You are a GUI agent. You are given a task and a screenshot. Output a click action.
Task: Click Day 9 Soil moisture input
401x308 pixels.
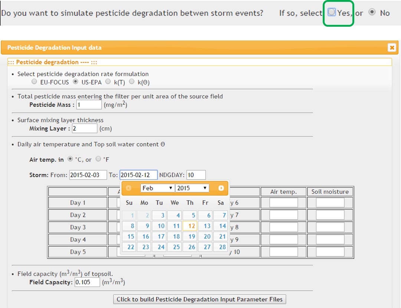(330, 239)
